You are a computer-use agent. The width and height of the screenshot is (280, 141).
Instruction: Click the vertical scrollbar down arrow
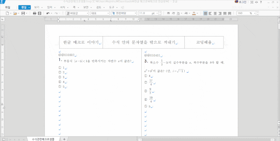tap(279, 123)
